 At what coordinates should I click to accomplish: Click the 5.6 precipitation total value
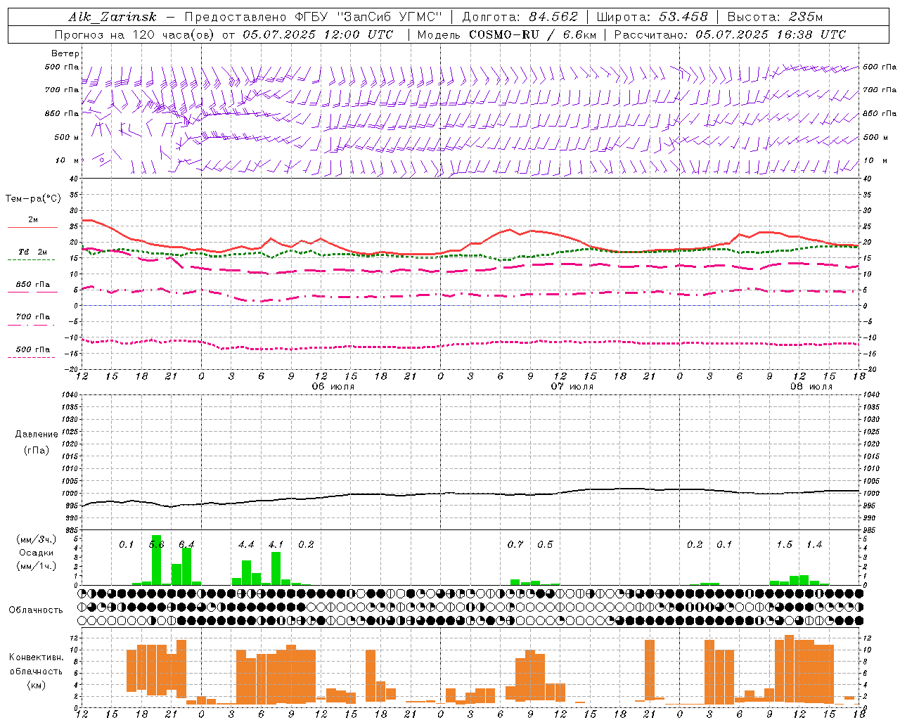click(156, 544)
